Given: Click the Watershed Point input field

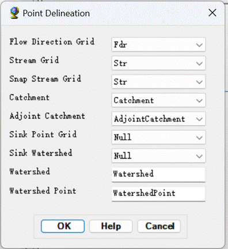Looking at the screenshot, I should click(158, 194).
